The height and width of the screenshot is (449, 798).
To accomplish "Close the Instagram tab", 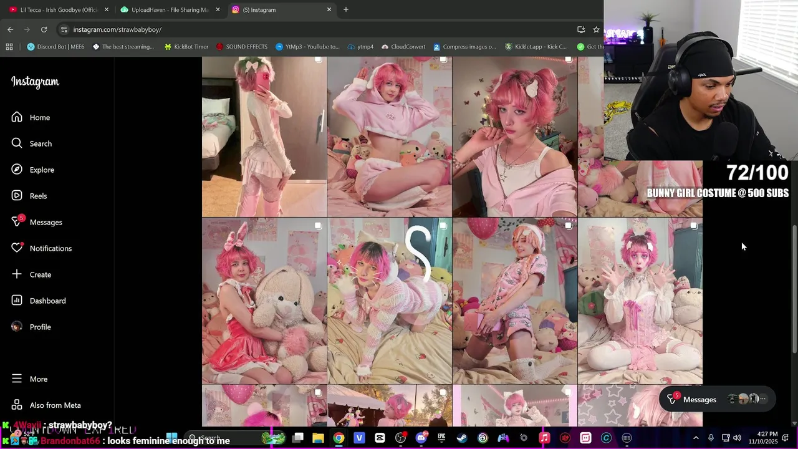I will pyautogui.click(x=329, y=9).
